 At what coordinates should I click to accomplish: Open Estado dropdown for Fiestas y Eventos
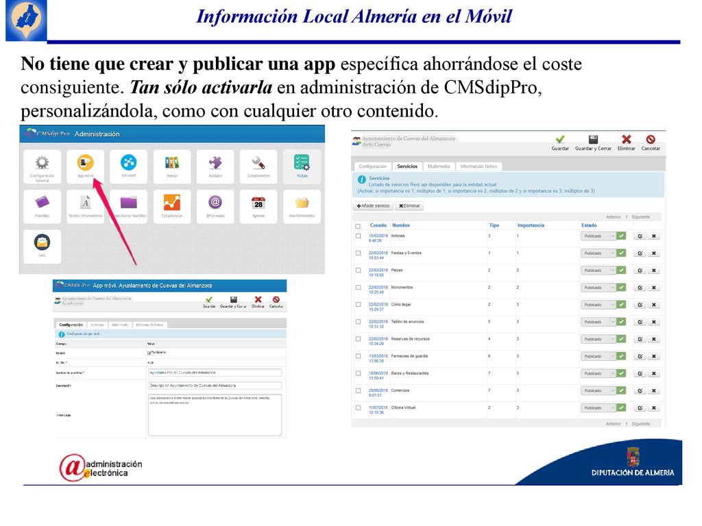pyautogui.click(x=598, y=253)
